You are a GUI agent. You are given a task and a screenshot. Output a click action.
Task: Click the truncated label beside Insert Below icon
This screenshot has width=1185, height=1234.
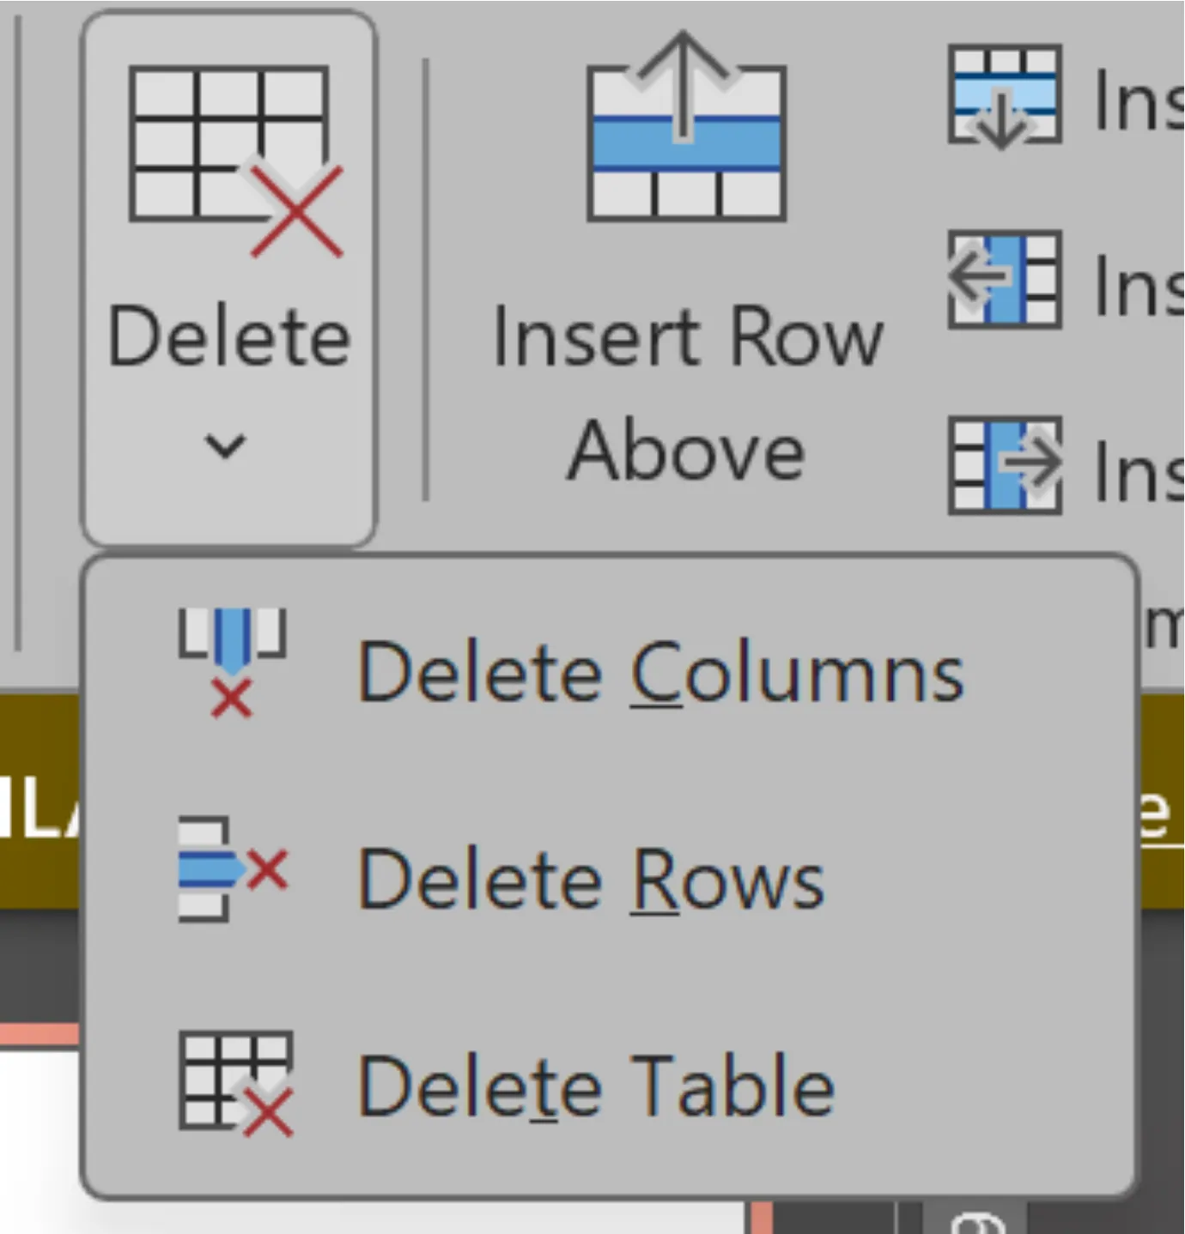1138,101
